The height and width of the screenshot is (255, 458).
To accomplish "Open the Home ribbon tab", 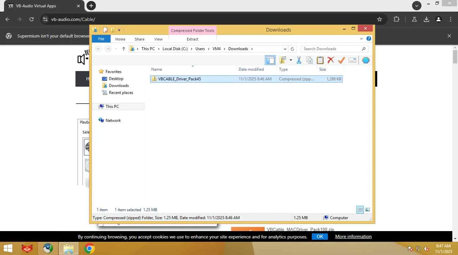I will click(120, 39).
